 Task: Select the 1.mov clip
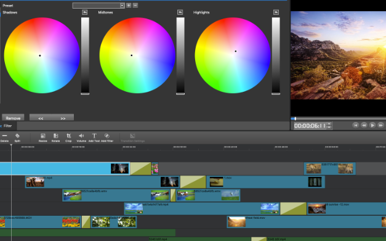click(x=265, y=182)
